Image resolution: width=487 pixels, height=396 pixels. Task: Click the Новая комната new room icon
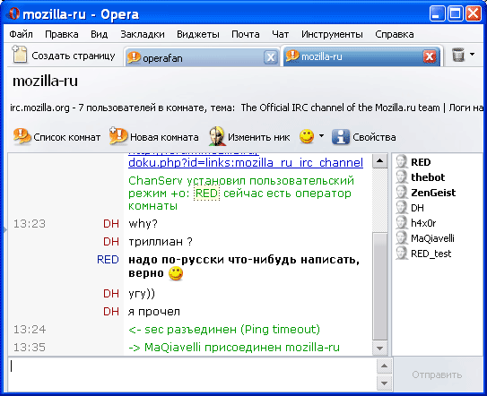(x=118, y=136)
